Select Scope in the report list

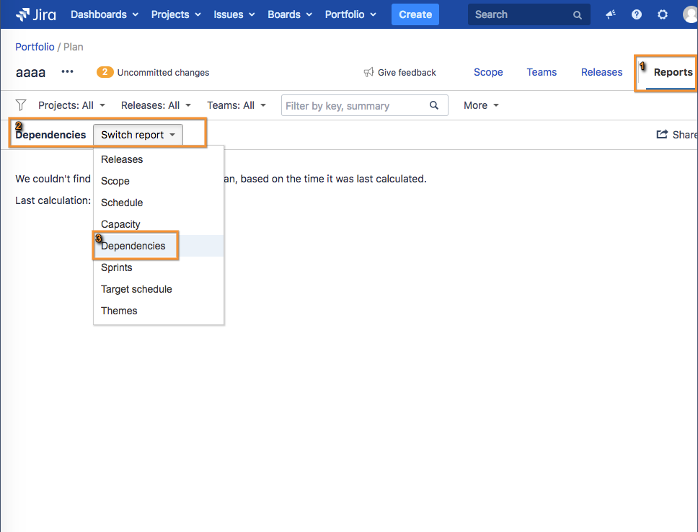159,181
